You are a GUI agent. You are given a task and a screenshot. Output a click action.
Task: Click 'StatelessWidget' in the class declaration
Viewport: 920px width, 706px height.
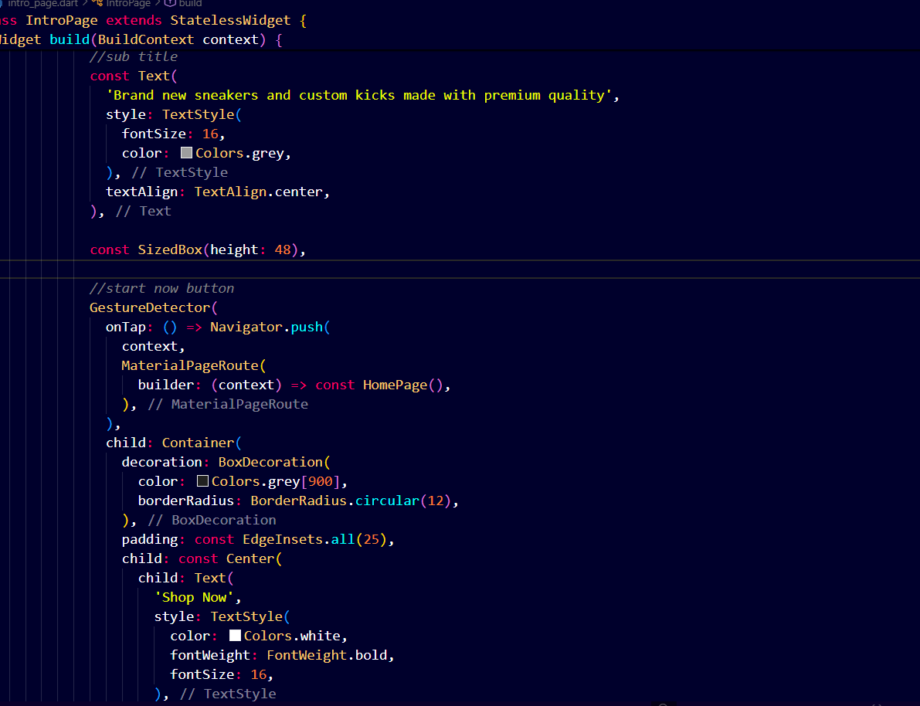pos(230,21)
